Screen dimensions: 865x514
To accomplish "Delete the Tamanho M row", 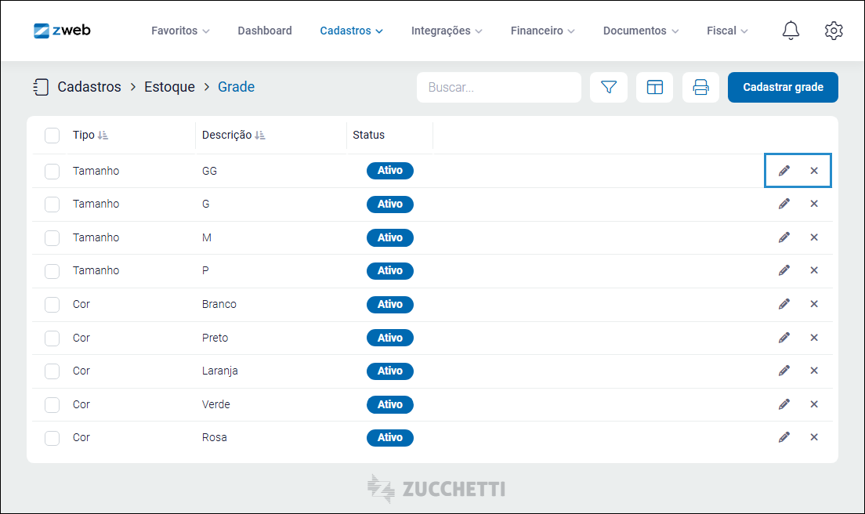I will pyautogui.click(x=814, y=237).
